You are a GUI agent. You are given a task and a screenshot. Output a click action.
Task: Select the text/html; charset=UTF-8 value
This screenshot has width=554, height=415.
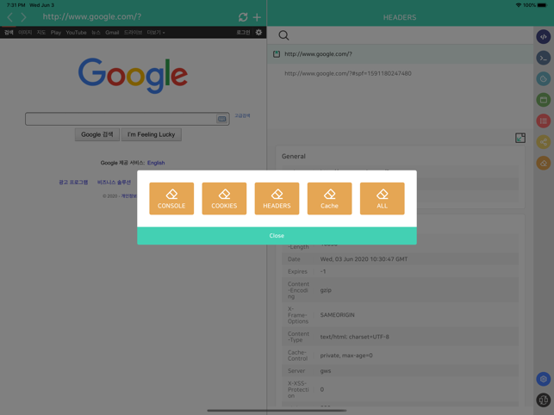[x=354, y=337]
